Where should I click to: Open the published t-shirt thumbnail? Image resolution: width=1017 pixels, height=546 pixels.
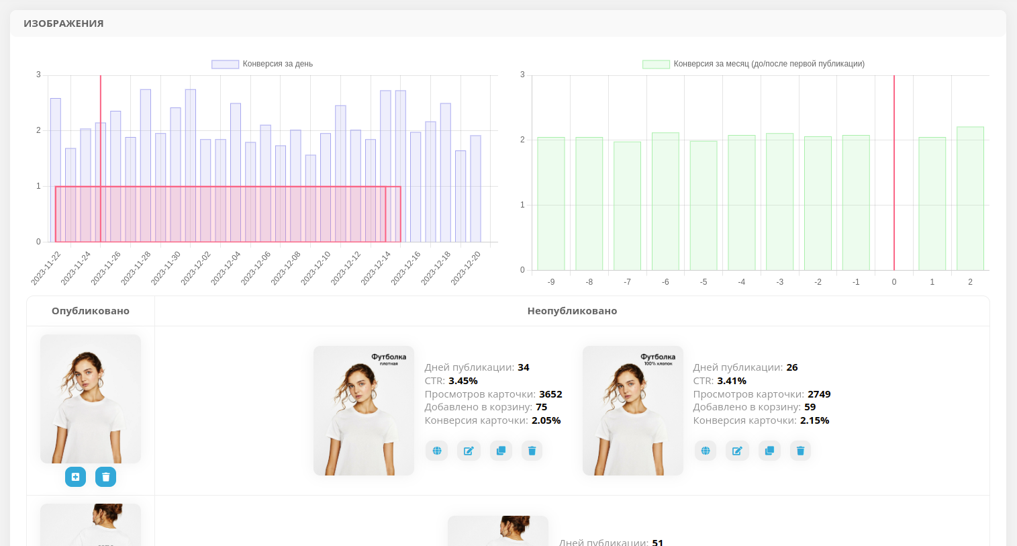pyautogui.click(x=91, y=399)
